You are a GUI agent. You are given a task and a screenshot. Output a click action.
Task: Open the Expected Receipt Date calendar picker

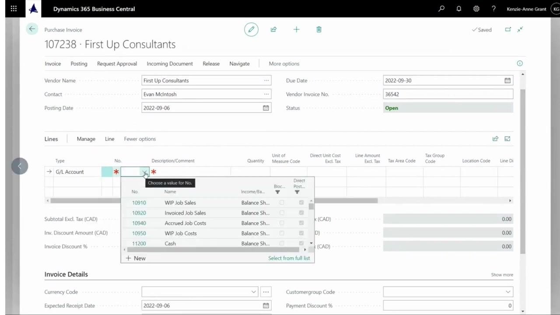coord(266,305)
